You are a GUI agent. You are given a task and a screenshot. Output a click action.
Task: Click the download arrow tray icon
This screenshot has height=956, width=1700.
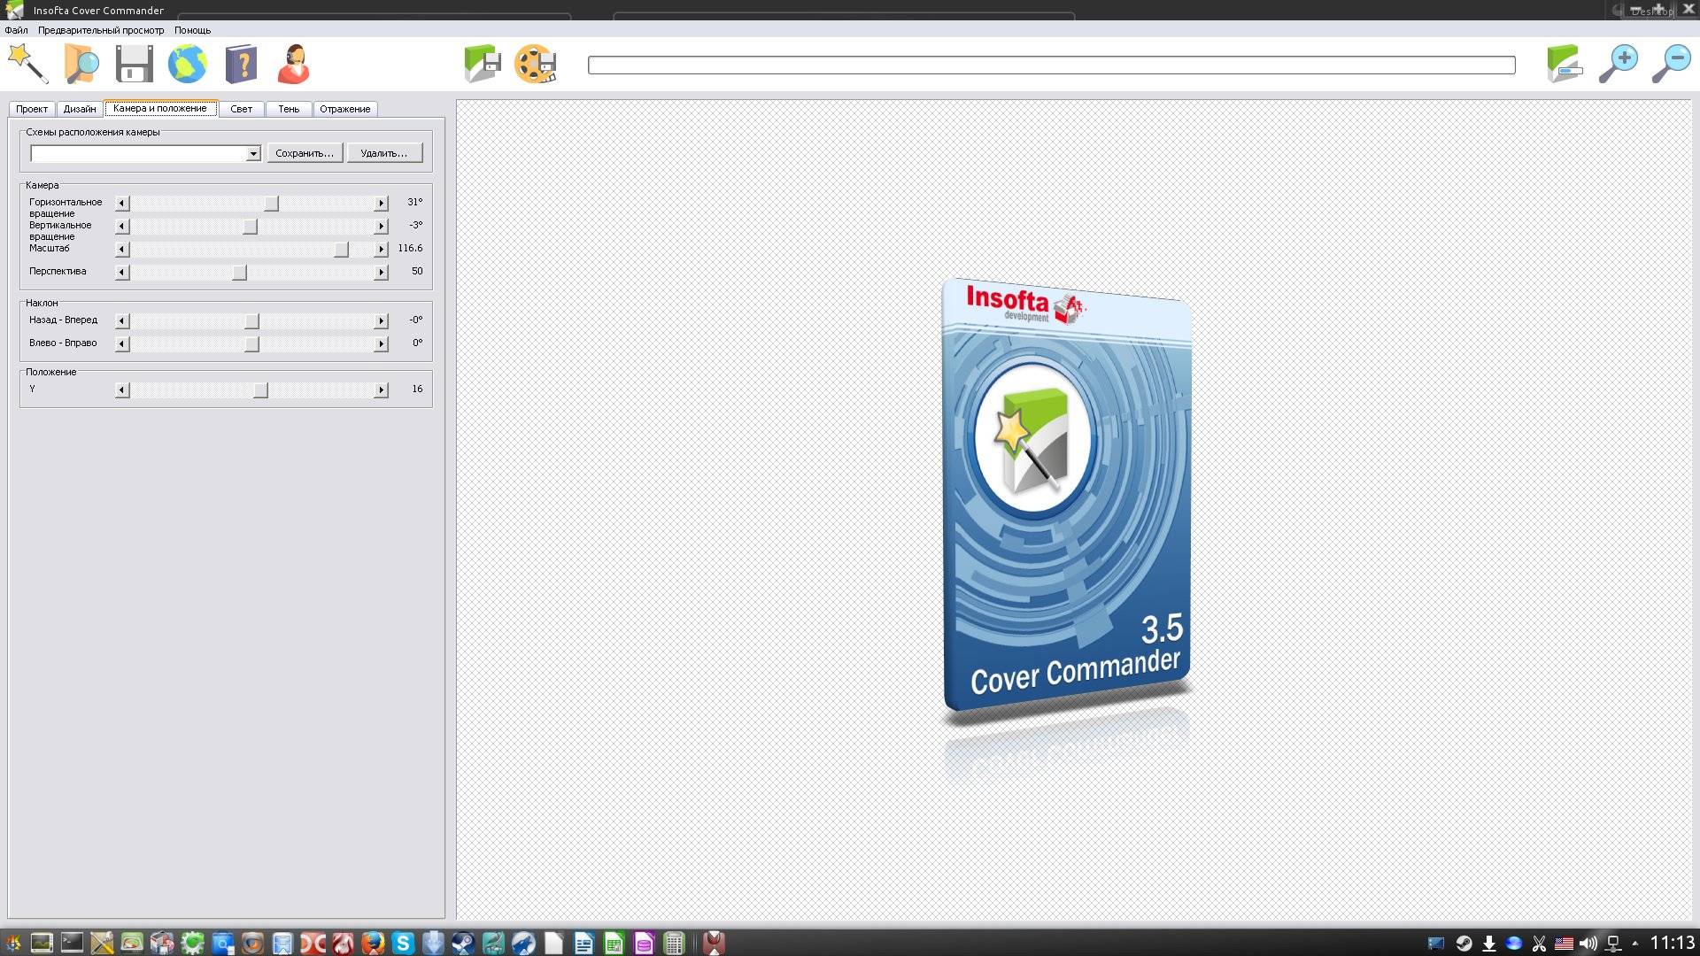[x=1489, y=944]
